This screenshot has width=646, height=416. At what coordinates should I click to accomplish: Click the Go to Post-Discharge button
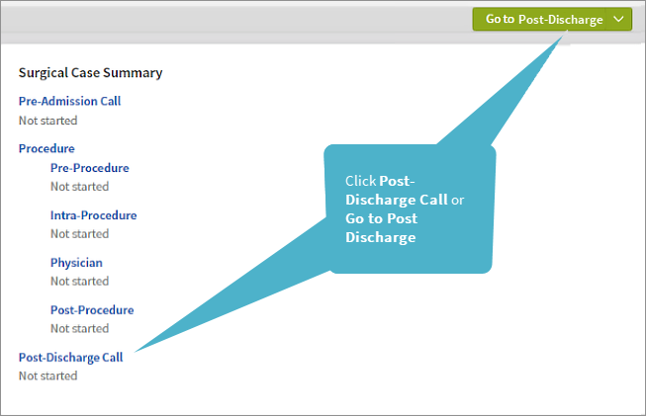543,19
